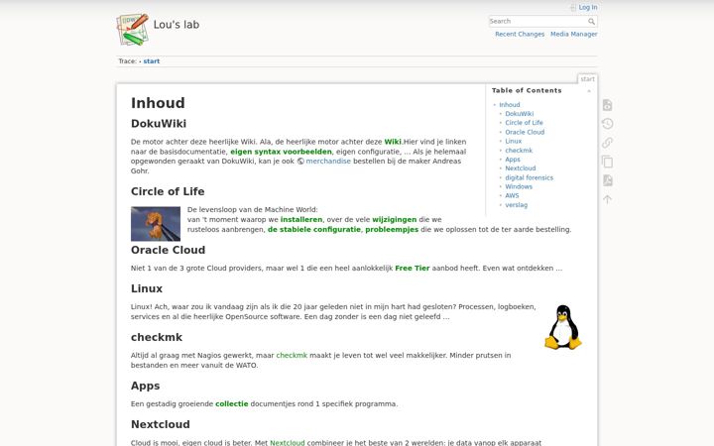Click the start link in Trace breadcrumb
The width and height of the screenshot is (714, 446).
[x=151, y=61]
